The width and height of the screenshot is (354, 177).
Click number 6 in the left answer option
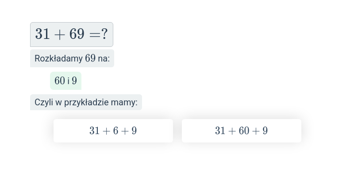[x=116, y=131]
